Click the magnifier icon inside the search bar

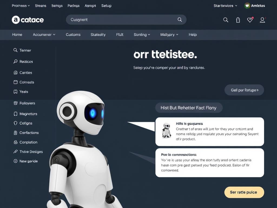(x=180, y=19)
